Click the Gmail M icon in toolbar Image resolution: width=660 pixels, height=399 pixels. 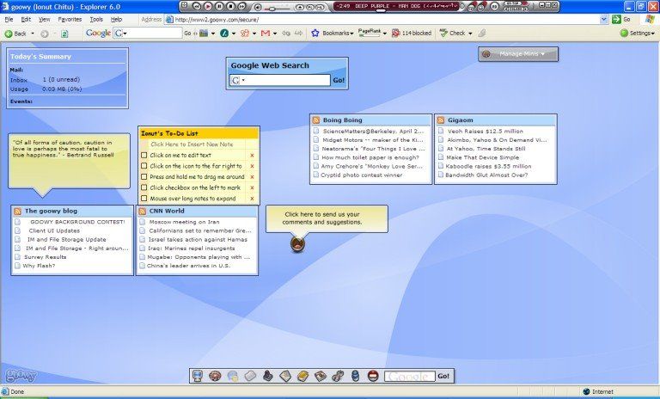(266, 33)
